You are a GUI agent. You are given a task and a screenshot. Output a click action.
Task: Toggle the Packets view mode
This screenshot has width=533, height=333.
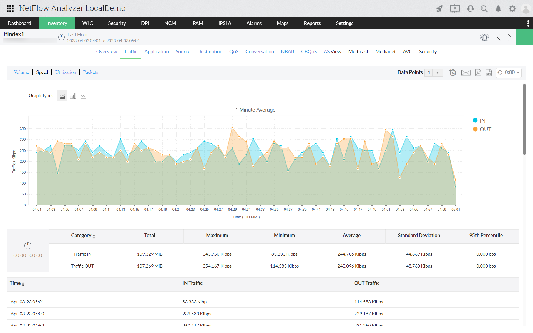90,72
